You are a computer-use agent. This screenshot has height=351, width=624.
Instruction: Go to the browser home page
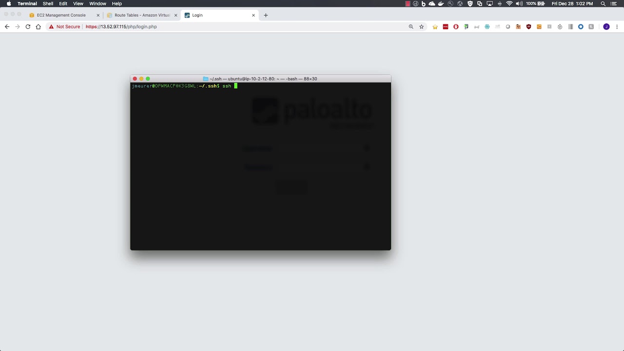pyautogui.click(x=38, y=27)
